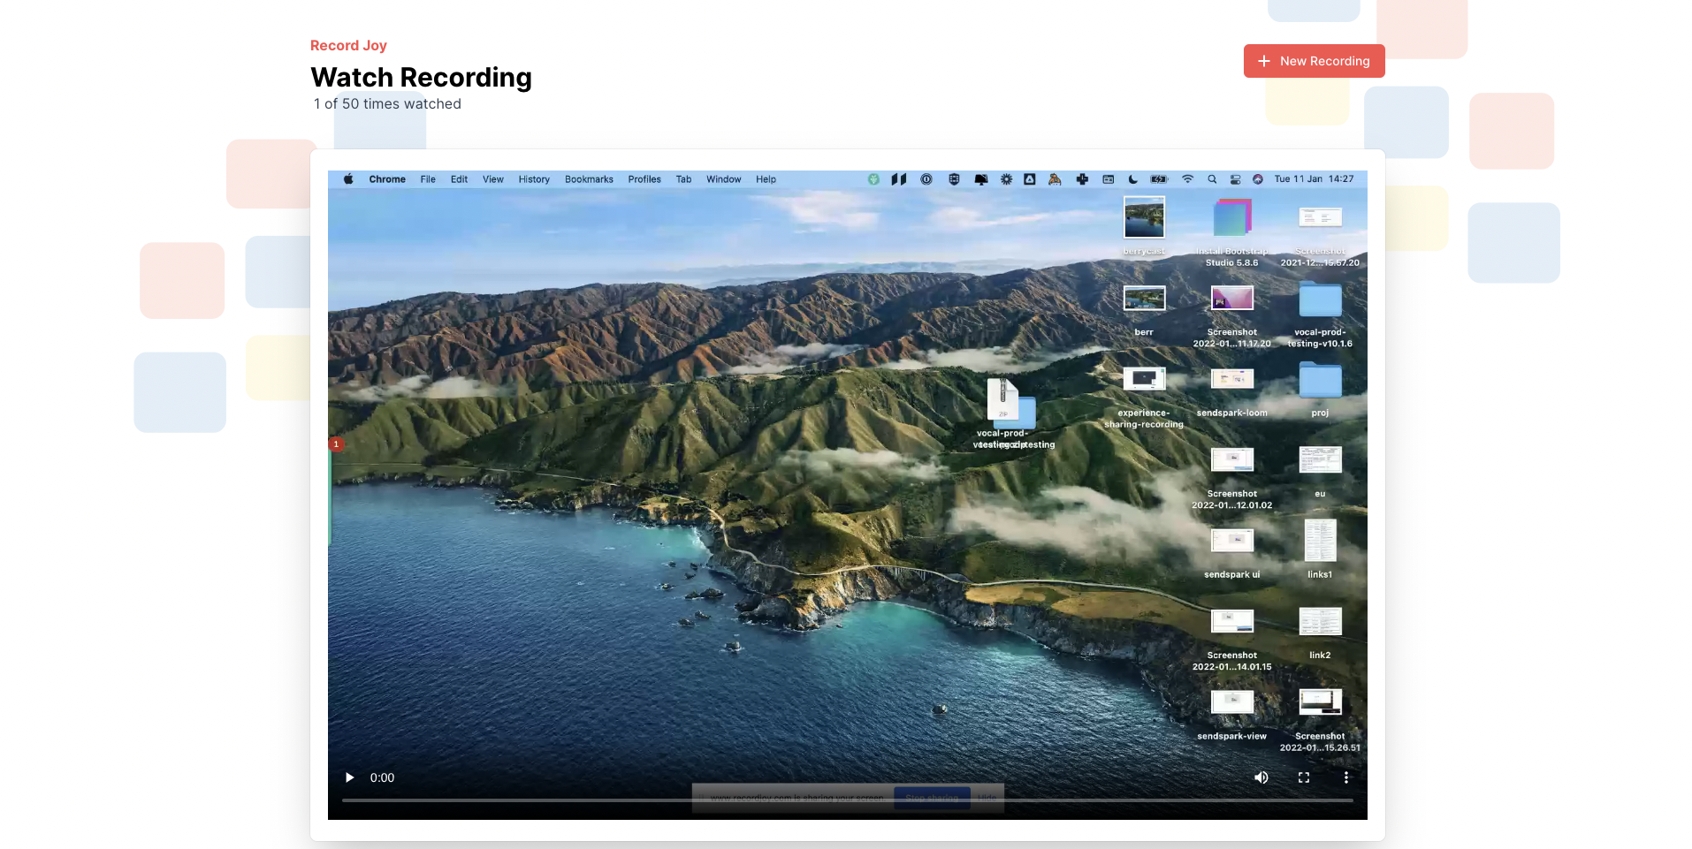The image size is (1692, 849).
Task: Open the Record Joy home link
Action: click(348, 45)
